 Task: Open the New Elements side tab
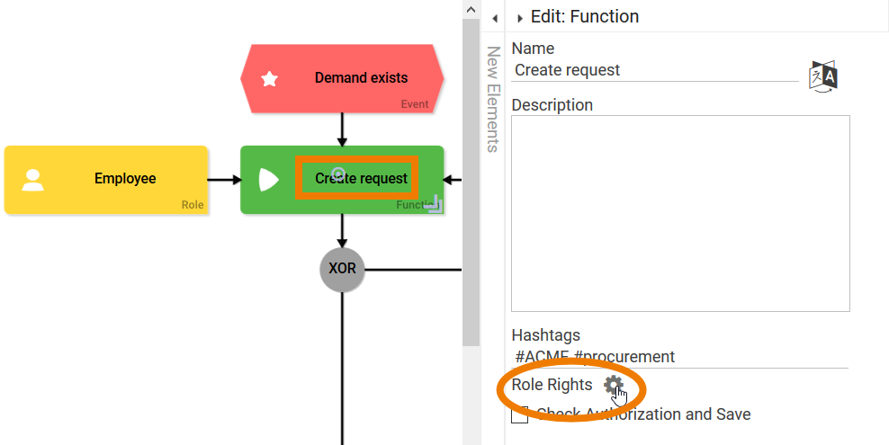(493, 99)
